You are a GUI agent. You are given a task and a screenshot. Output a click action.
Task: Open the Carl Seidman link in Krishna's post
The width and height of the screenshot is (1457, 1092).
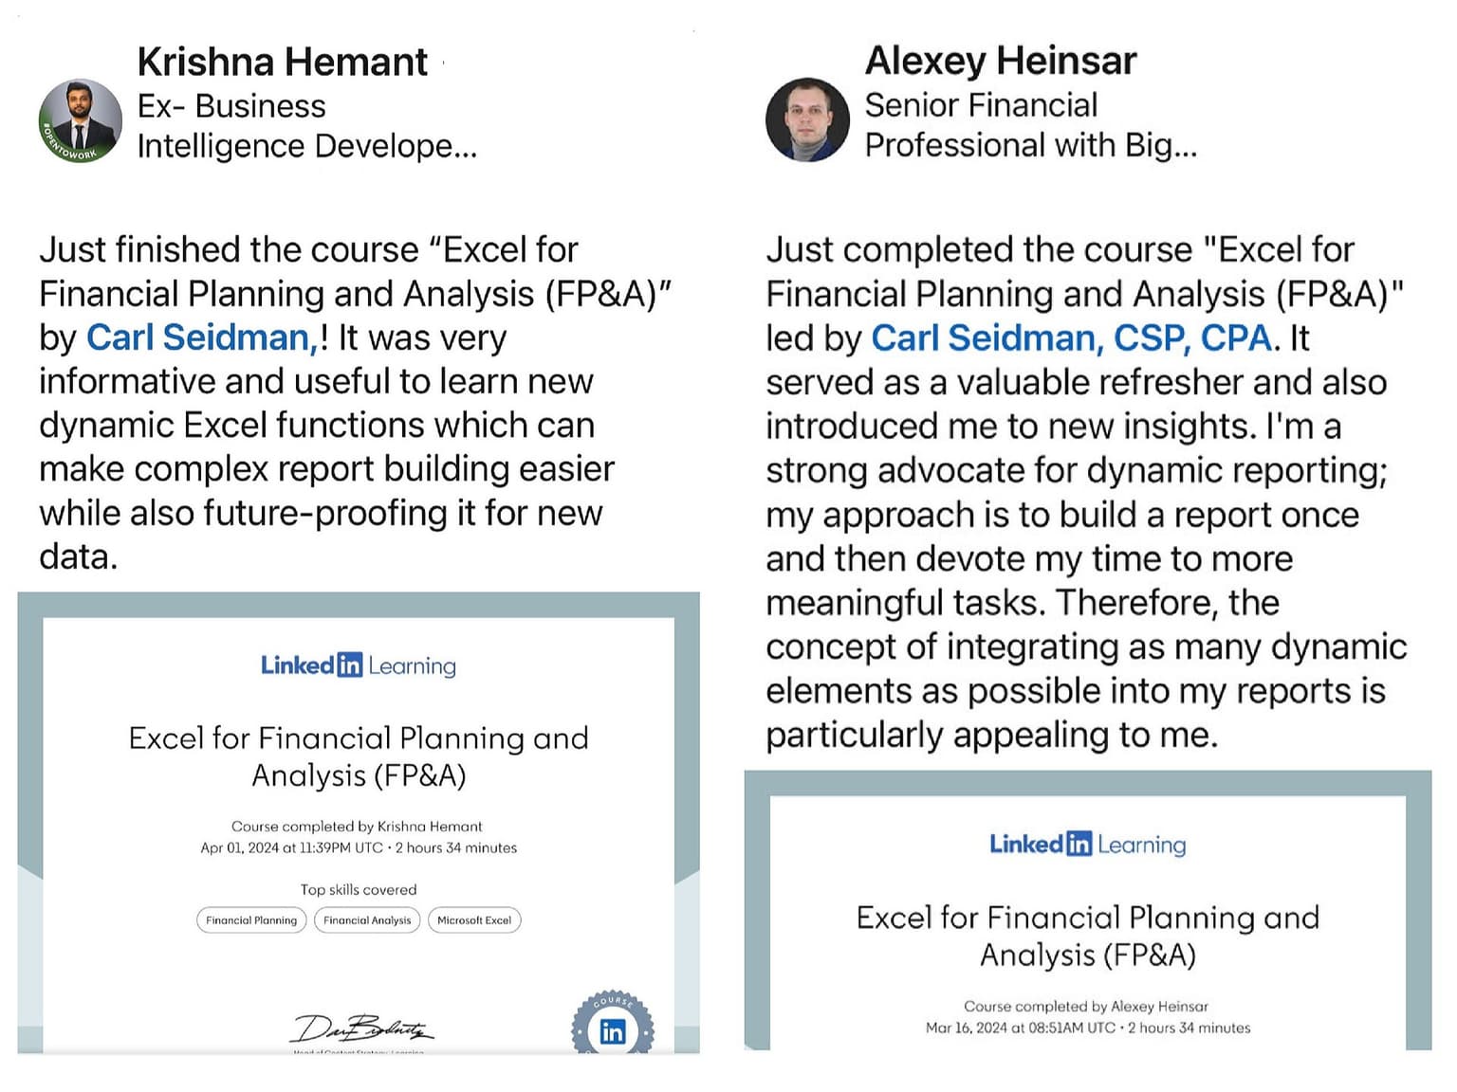tap(203, 337)
